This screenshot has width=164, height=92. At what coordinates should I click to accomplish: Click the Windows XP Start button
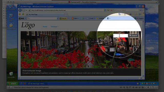pos(13,84)
